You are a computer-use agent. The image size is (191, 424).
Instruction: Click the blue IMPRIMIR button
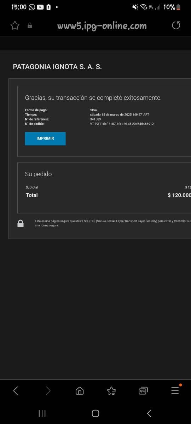[x=45, y=139]
